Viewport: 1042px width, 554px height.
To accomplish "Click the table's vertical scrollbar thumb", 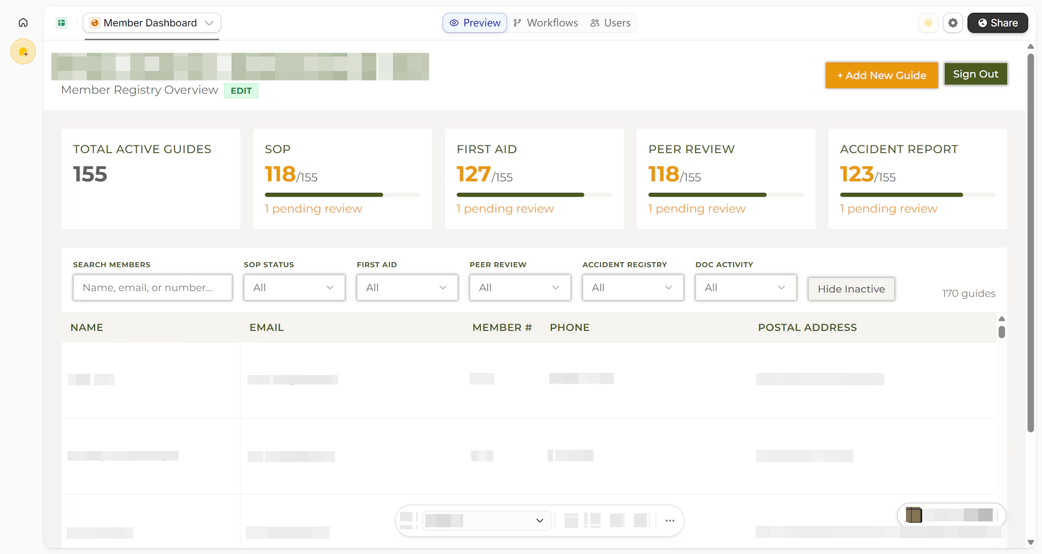I will tap(1002, 331).
